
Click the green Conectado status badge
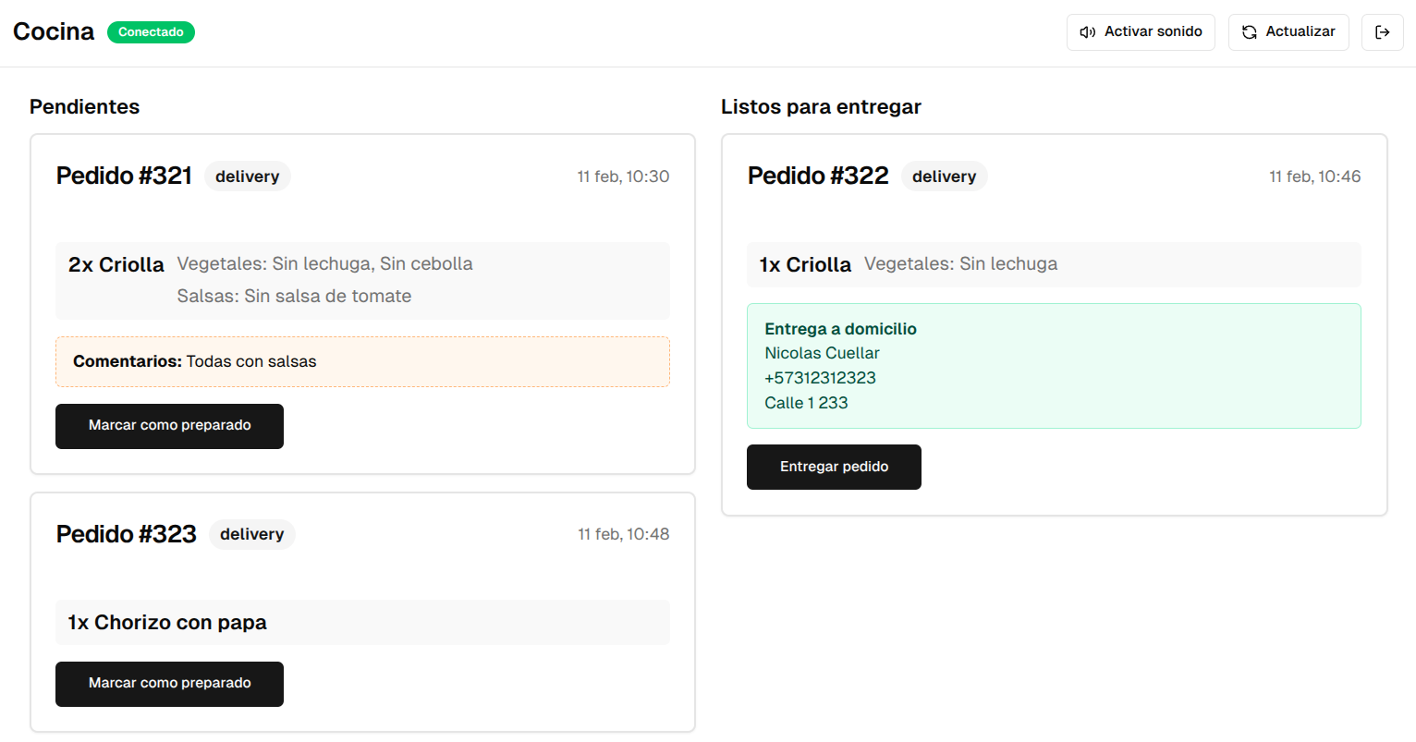pos(151,31)
